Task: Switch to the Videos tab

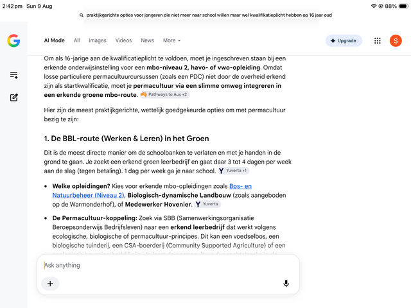Action: (x=123, y=40)
